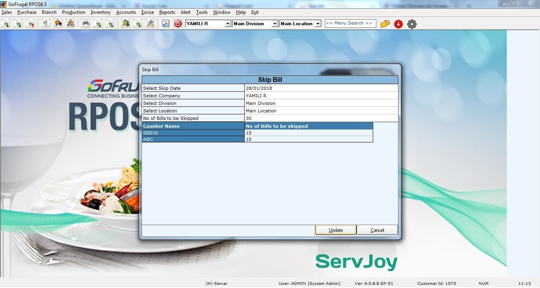Click the Main Division value in Skip Bill dialog

(321, 103)
